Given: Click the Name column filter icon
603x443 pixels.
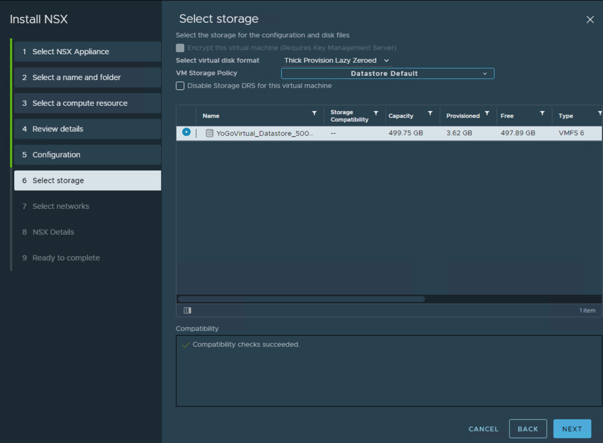Looking at the screenshot, I should (314, 113).
